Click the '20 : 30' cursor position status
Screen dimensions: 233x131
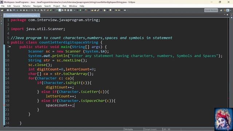167,130
